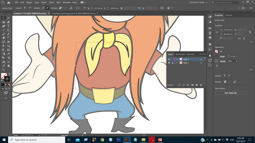This screenshot has height=143, width=255.
Task: Open Start Global Edit options dropdown
Action: (x=248, y=93)
